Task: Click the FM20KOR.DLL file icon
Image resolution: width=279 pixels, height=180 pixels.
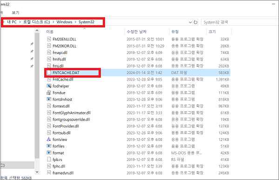Action: point(49,46)
